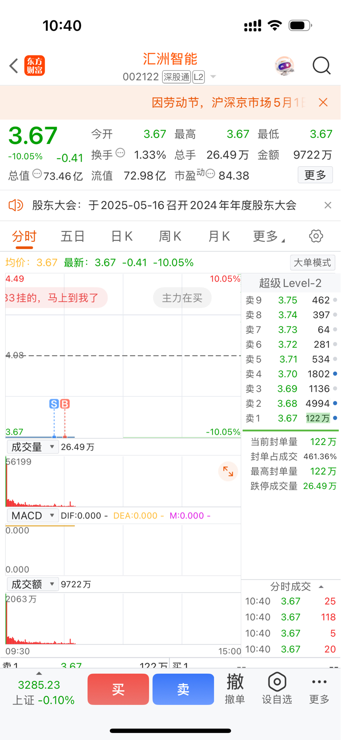Open the AI robot assistant avatar

click(284, 66)
